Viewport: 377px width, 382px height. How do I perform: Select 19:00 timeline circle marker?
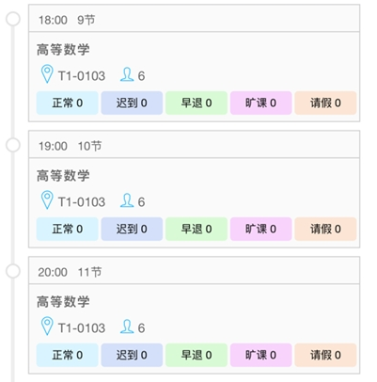[x=13, y=145]
